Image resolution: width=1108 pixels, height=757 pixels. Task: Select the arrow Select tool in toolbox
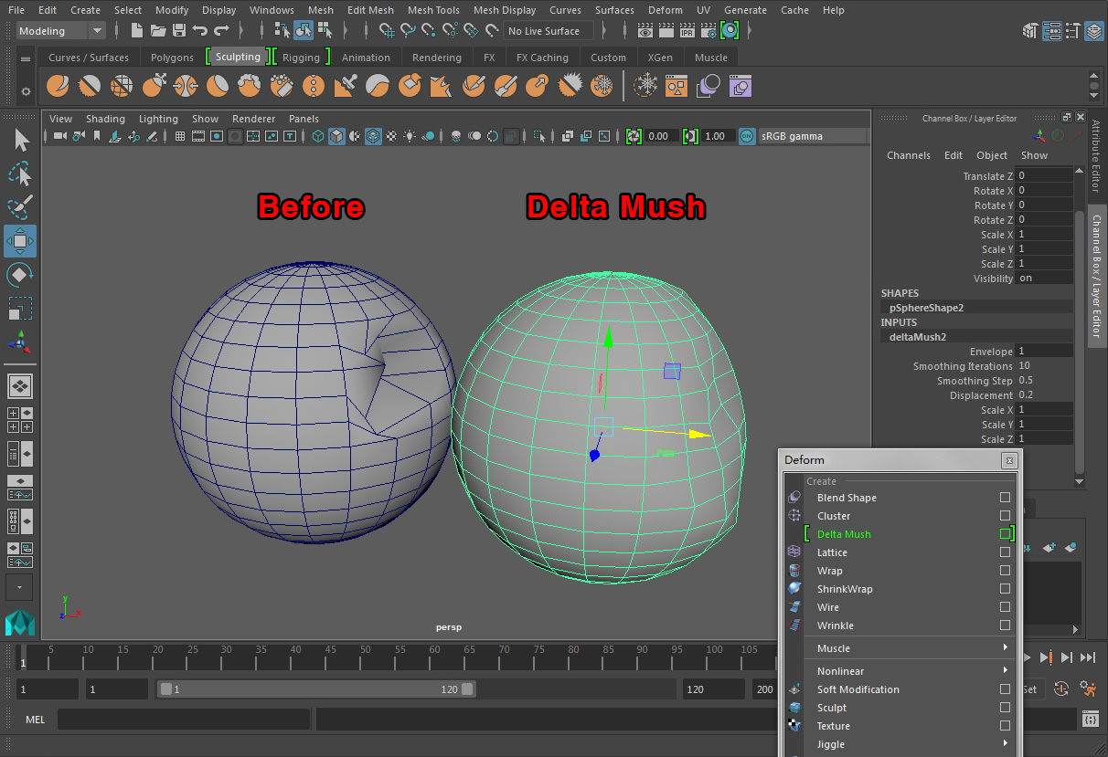21,140
